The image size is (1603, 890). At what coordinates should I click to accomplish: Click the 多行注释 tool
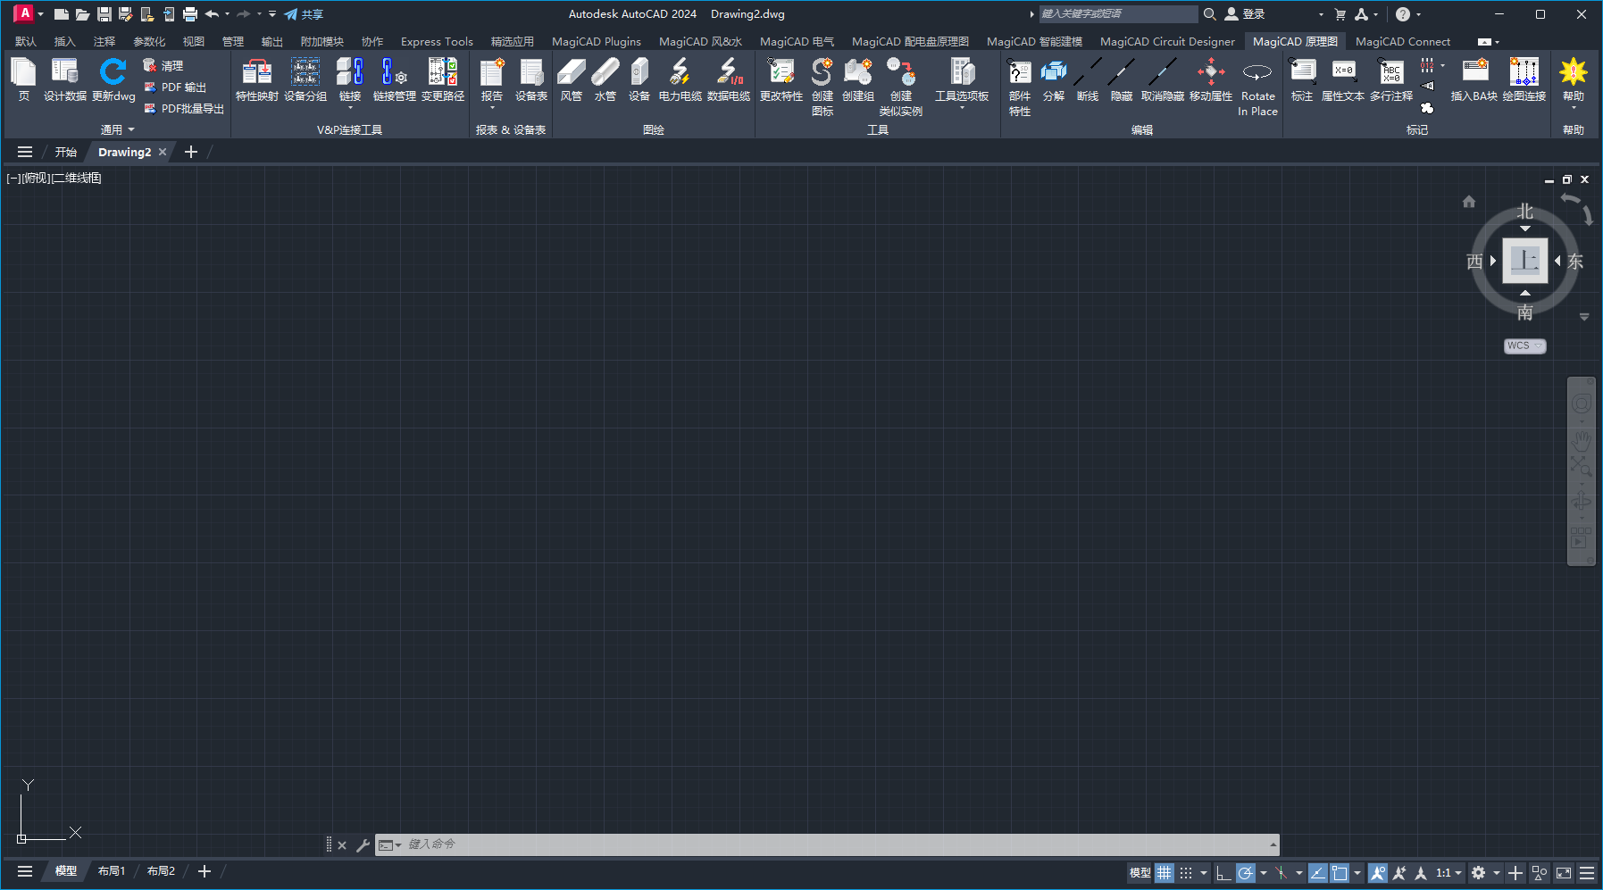(1391, 79)
